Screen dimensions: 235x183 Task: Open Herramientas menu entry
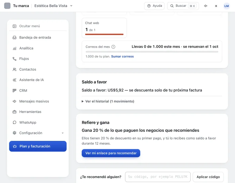point(38,112)
